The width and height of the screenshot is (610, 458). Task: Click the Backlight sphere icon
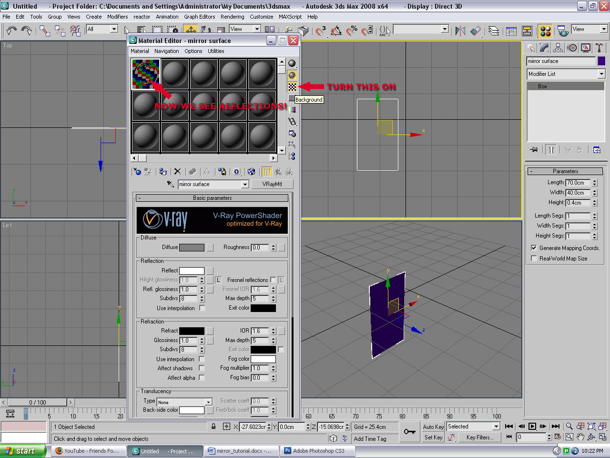point(292,75)
